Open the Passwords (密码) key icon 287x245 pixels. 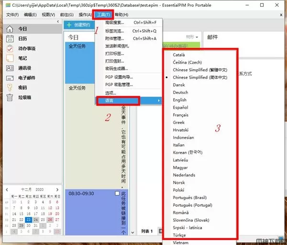click(x=10, y=88)
